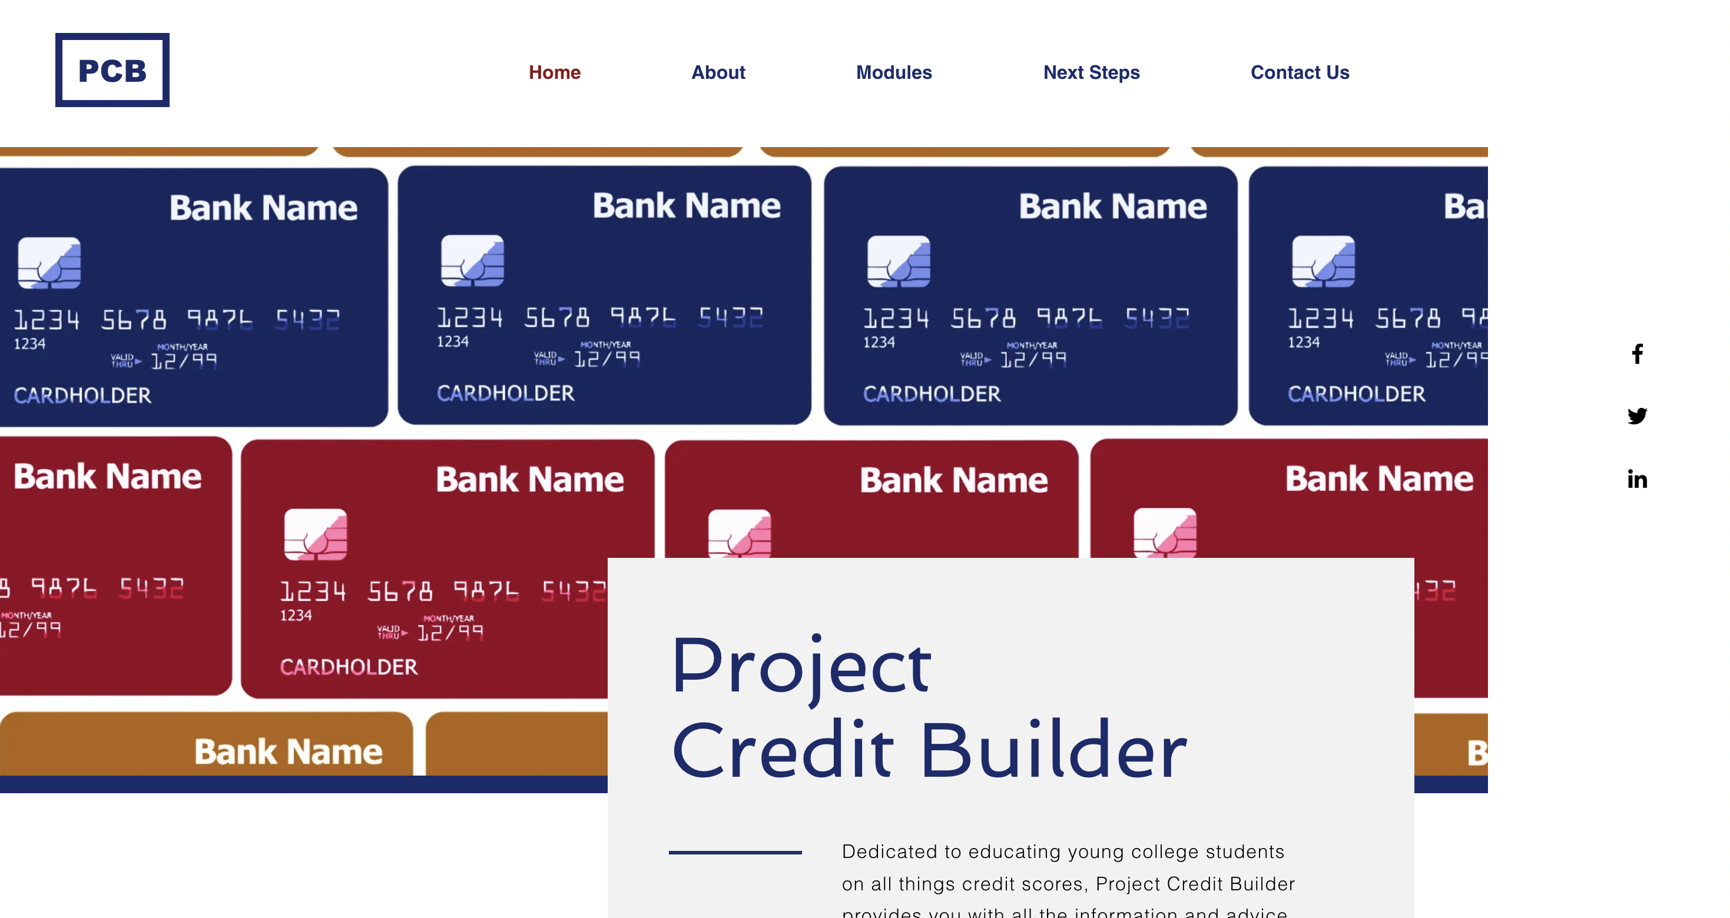Click the Modules navigation tab

click(894, 72)
